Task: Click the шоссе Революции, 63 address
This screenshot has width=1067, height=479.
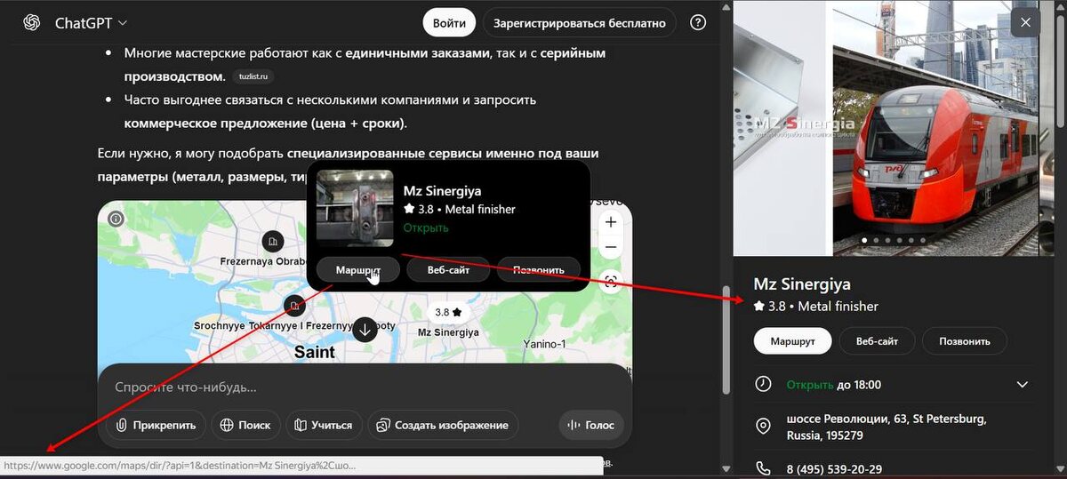Action: coord(886,427)
